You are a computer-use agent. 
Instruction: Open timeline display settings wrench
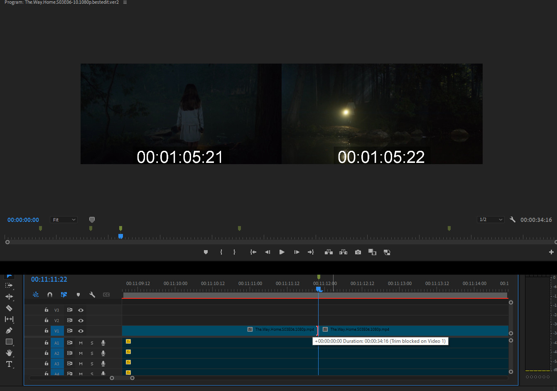pos(92,295)
